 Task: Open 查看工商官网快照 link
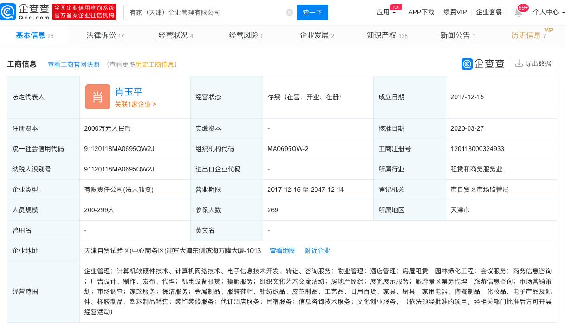pyautogui.click(x=73, y=64)
